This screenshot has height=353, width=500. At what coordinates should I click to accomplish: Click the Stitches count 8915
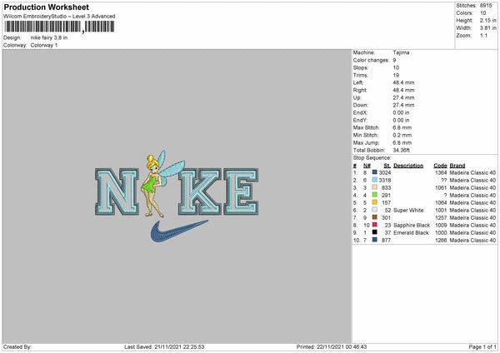pos(486,6)
